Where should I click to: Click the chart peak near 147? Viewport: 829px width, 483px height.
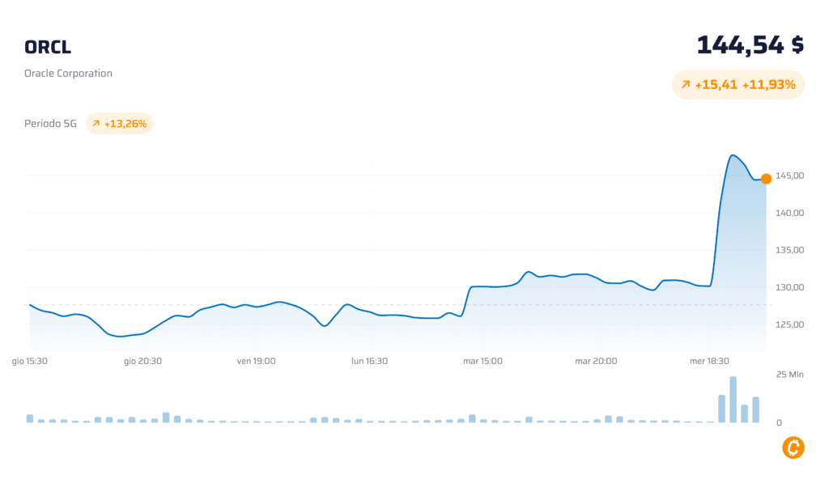coord(732,155)
